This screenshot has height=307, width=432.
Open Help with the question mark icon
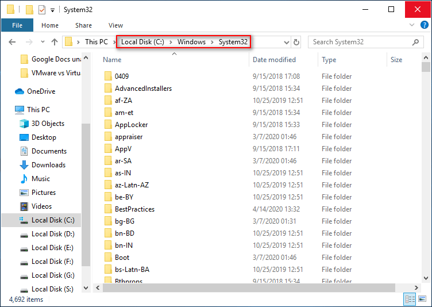click(x=423, y=25)
